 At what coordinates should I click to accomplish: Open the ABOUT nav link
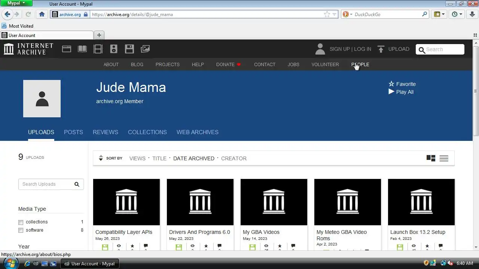pyautogui.click(x=111, y=65)
